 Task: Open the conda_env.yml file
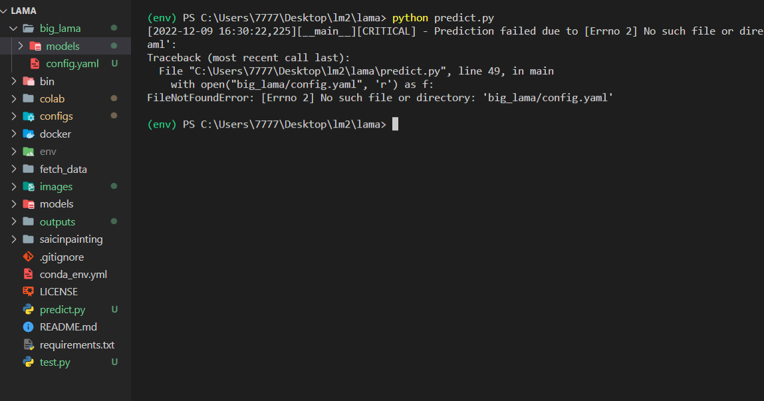pyautogui.click(x=73, y=274)
